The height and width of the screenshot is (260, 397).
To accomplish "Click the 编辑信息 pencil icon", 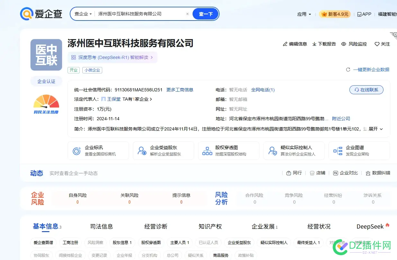I will pyautogui.click(x=285, y=44).
